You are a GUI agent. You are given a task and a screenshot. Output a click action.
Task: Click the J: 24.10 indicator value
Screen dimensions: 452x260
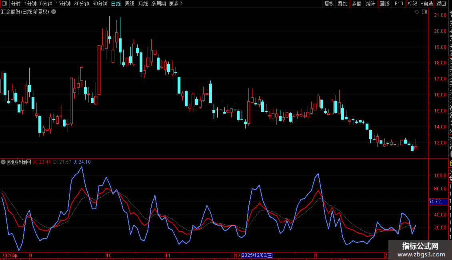pos(82,162)
